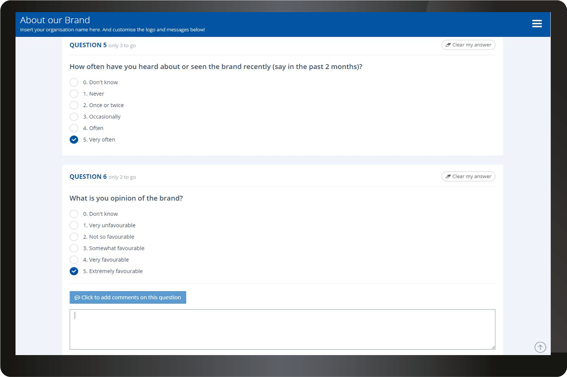Select the "Very often" radio option

(x=74, y=140)
